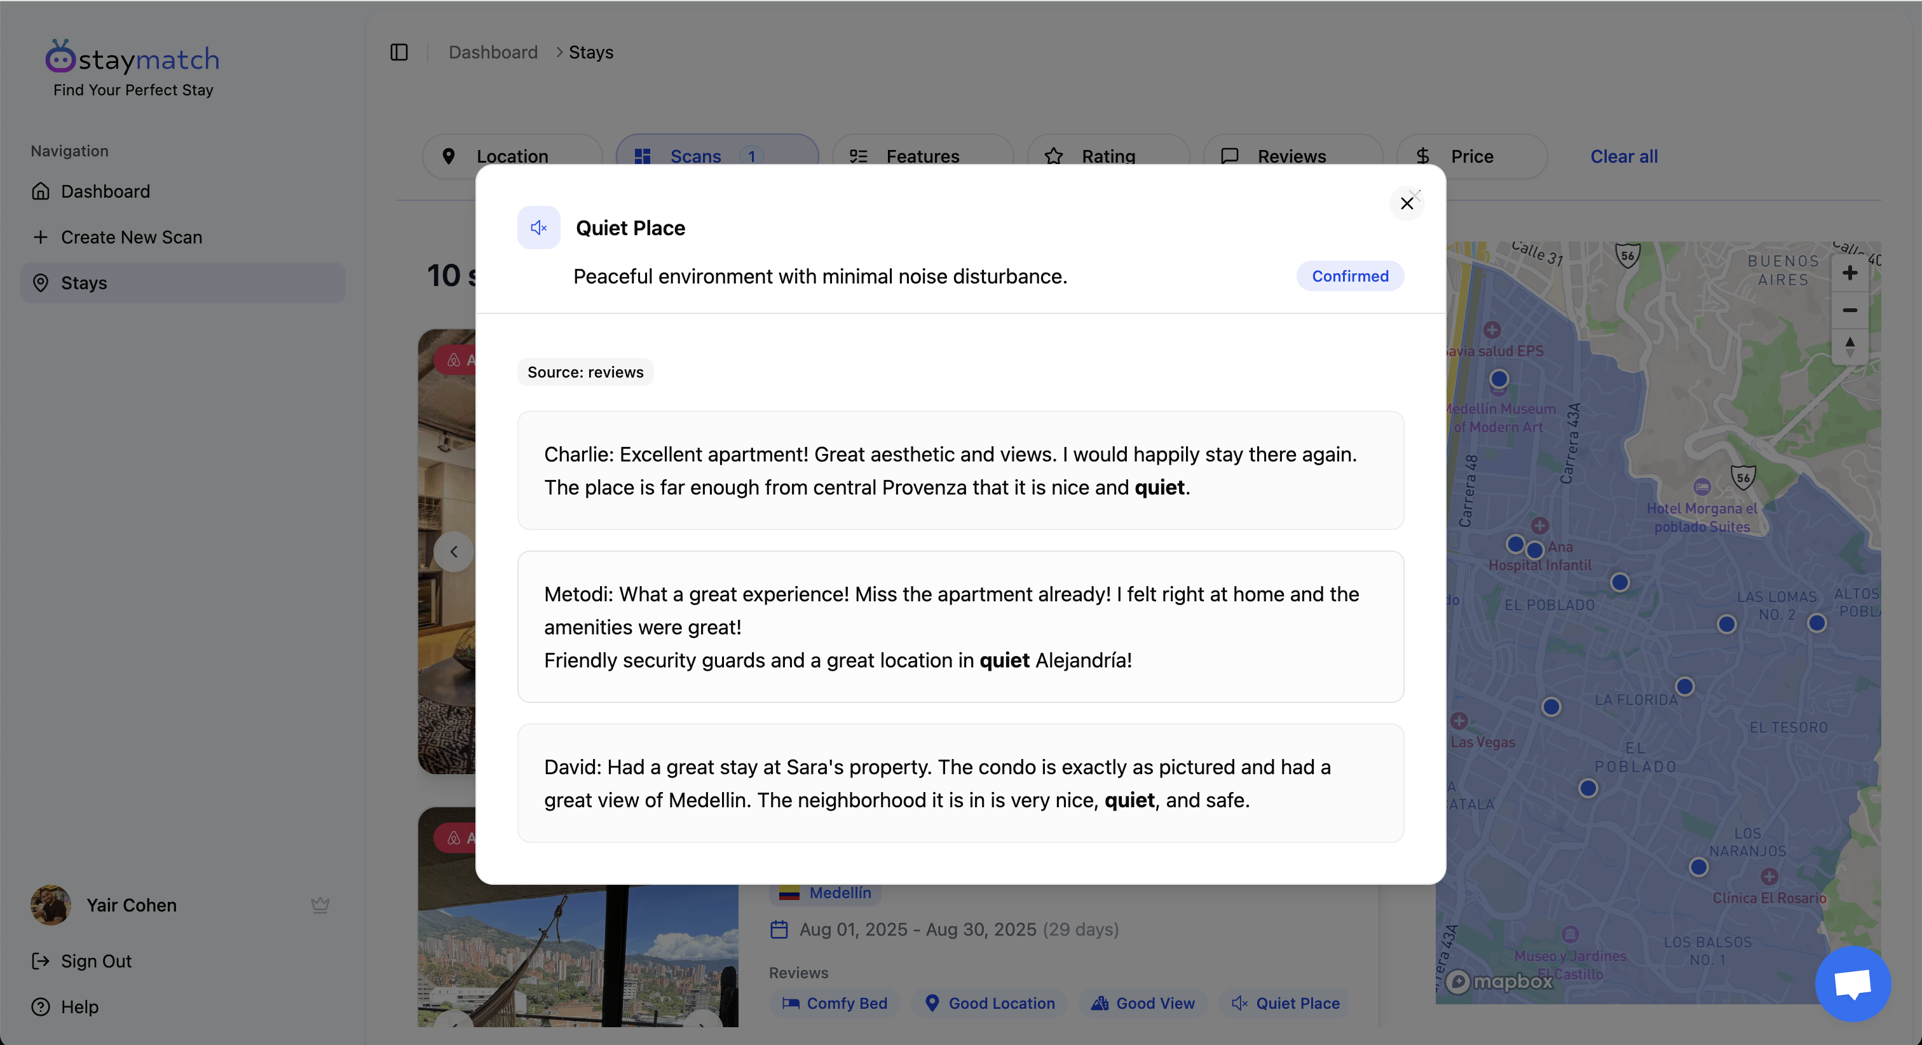
Task: Click the muted speaker Quiet Place icon
Action: (x=539, y=228)
